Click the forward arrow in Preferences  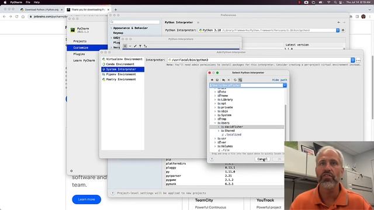tap(344, 22)
